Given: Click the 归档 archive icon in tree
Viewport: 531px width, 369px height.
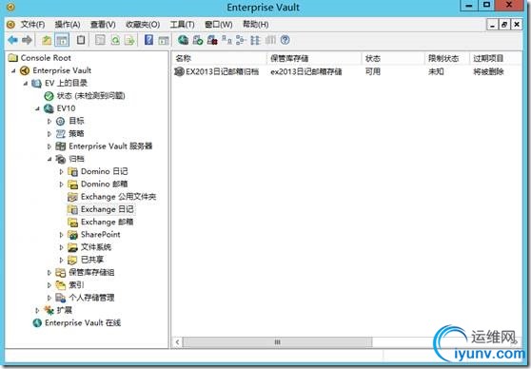Looking at the screenshot, I should pyautogui.click(x=61, y=159).
